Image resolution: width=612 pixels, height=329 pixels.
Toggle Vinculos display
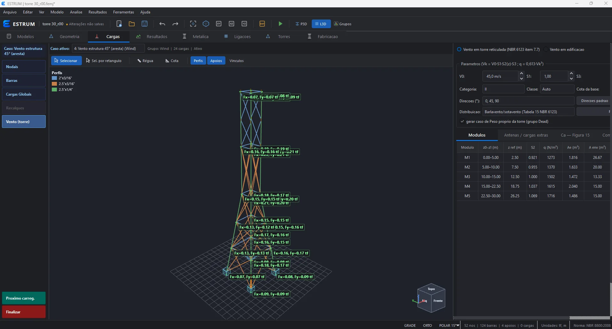[237, 61]
